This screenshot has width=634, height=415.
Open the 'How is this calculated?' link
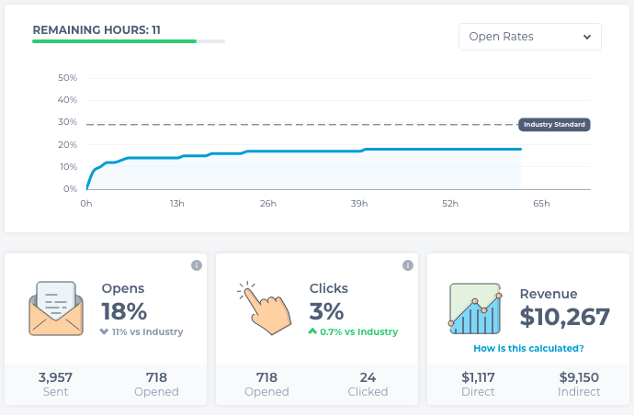(528, 348)
